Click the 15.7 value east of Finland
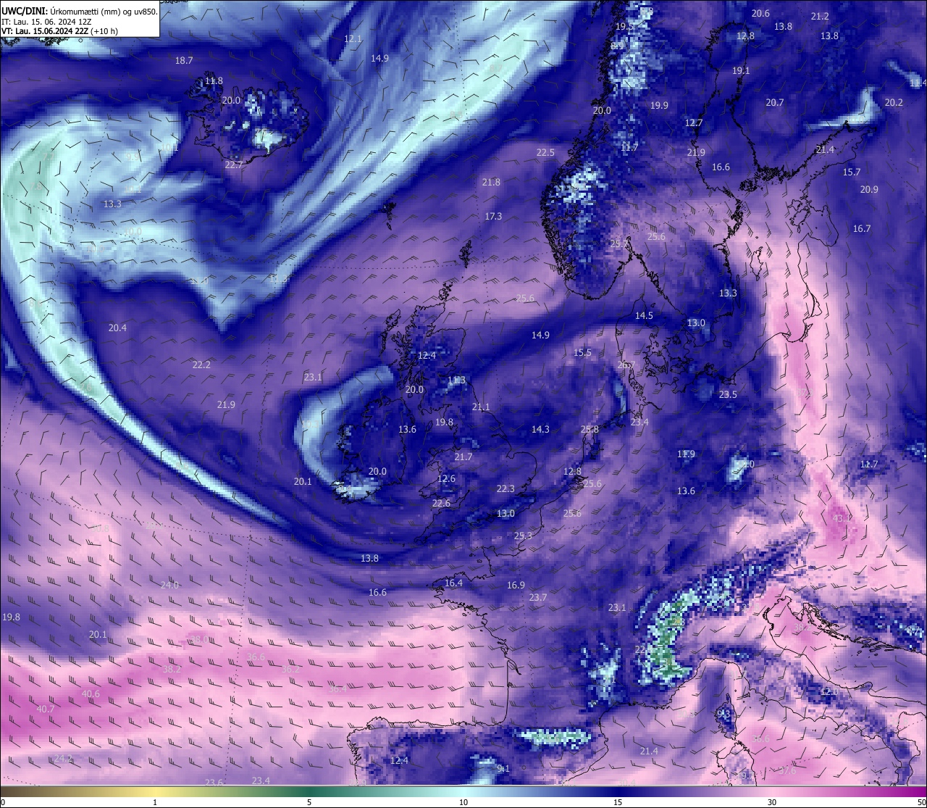Image resolution: width=927 pixels, height=808 pixels. pos(852,172)
